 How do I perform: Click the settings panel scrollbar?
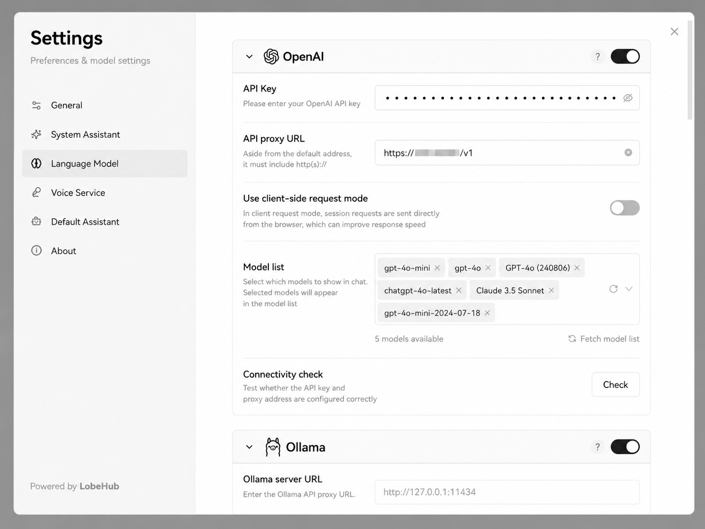[690, 70]
